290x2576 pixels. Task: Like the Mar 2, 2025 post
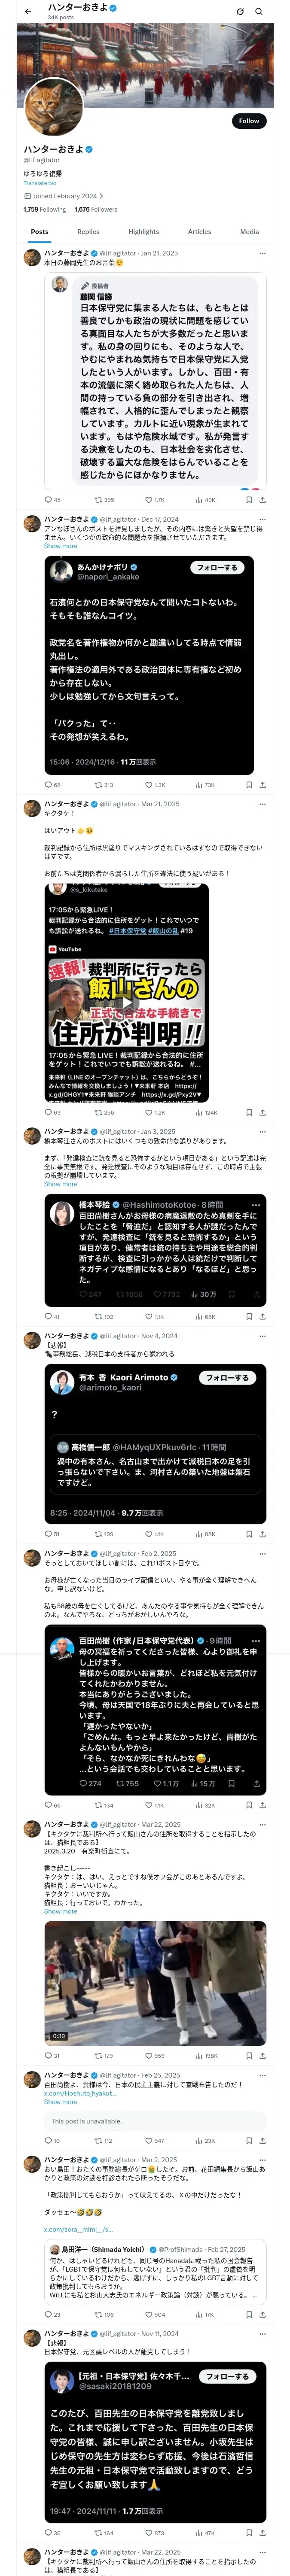click(x=148, y=2315)
